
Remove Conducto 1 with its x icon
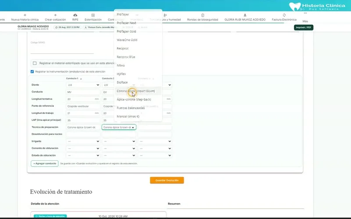click(x=81, y=79)
